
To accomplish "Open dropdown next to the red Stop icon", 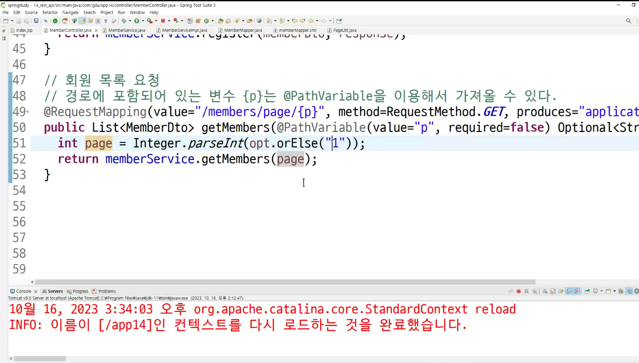I will pyautogui.click(x=169, y=21).
